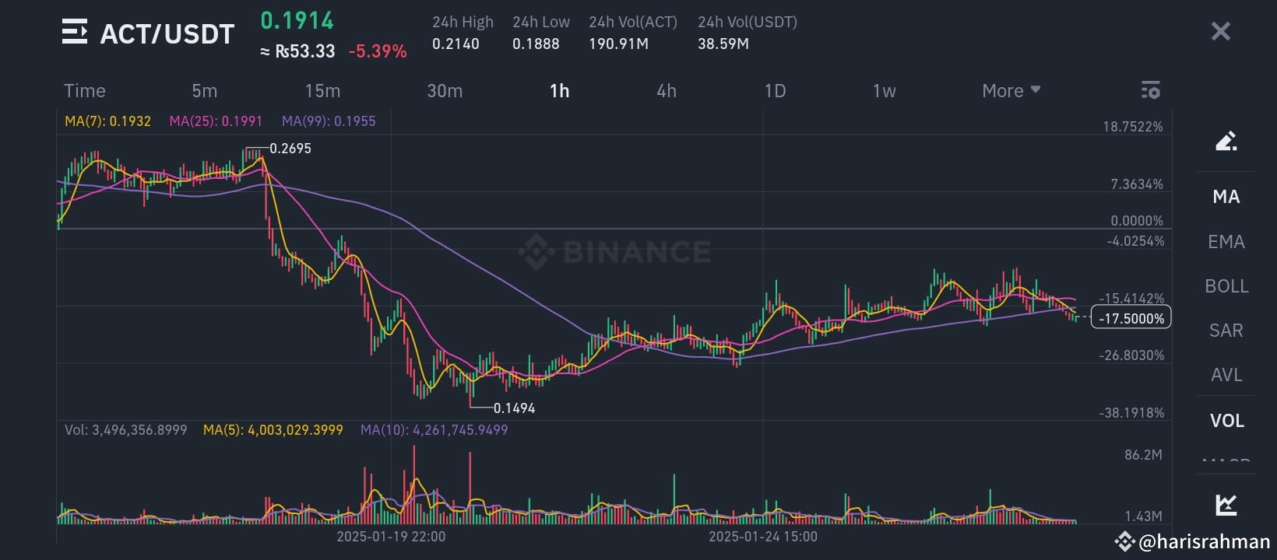Open the MACD indicator below VOL
Image resolution: width=1277 pixels, height=560 pixels.
click(1226, 462)
